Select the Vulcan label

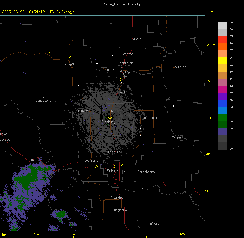tap(154, 224)
